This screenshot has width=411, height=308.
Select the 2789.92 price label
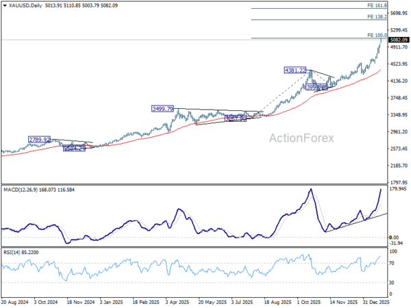(39, 140)
